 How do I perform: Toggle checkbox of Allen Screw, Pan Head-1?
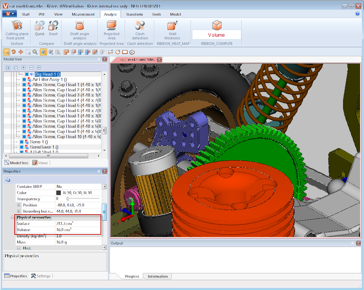coord(24,116)
